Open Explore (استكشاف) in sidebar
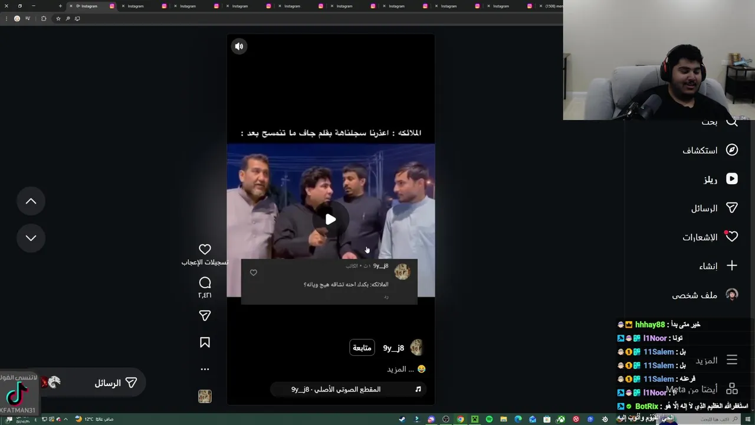The width and height of the screenshot is (755, 425). (710, 150)
